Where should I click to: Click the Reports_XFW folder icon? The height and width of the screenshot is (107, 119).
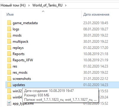(9, 60)
